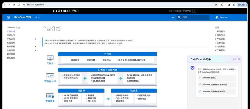Jump to 2 模板市场 in table of contents

[x=220, y=35]
